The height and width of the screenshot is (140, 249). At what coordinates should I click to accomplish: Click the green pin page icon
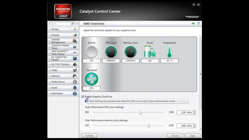pyautogui.click(x=193, y=24)
